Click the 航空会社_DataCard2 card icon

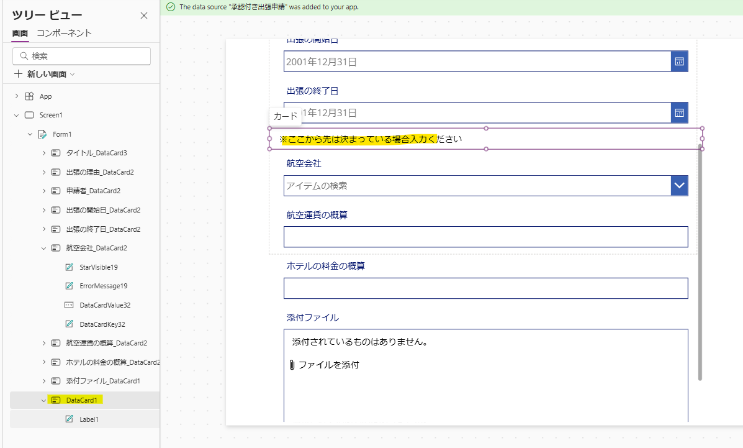tap(56, 248)
